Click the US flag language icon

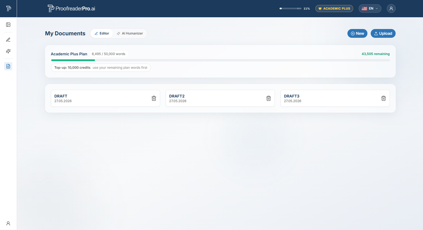point(364,8)
